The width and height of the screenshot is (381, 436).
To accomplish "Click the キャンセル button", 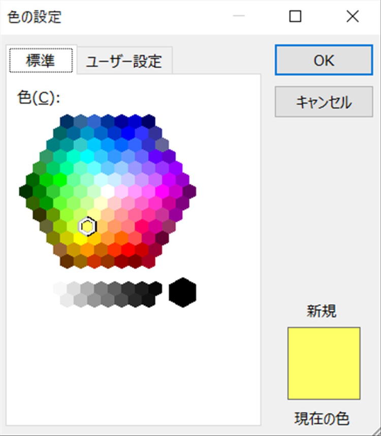I will [x=324, y=102].
